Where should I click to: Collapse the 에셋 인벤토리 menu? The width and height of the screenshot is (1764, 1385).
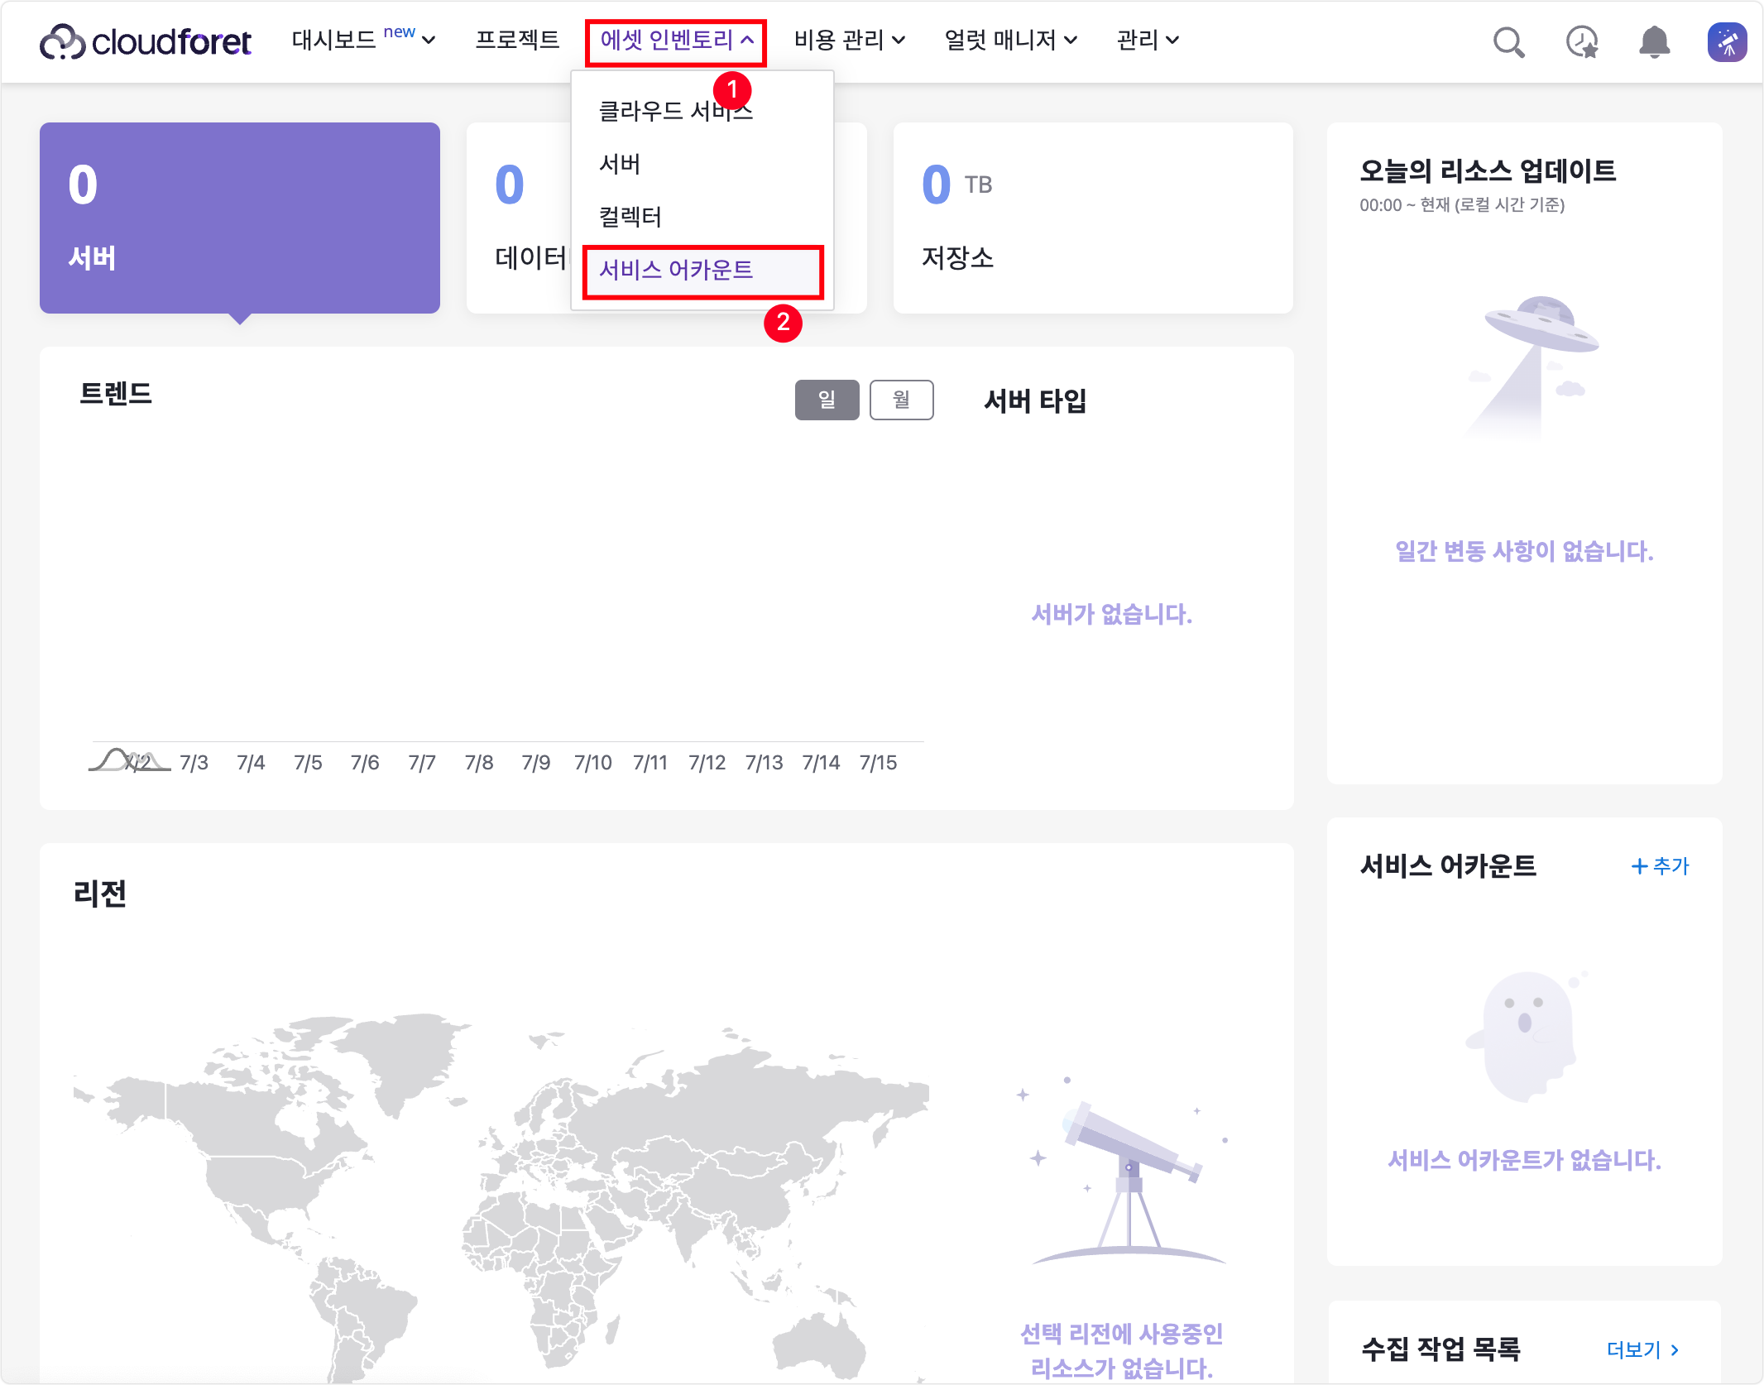[676, 40]
